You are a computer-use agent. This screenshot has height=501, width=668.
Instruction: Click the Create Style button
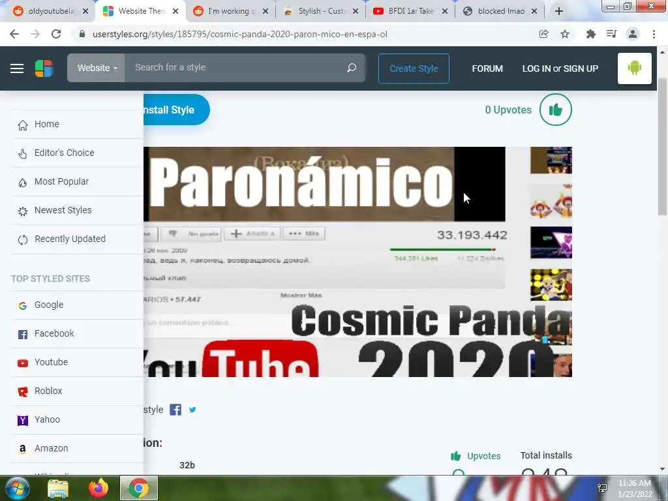(414, 68)
